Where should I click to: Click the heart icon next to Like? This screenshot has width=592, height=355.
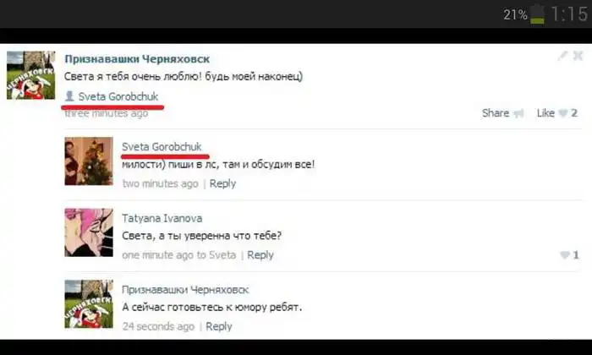563,113
